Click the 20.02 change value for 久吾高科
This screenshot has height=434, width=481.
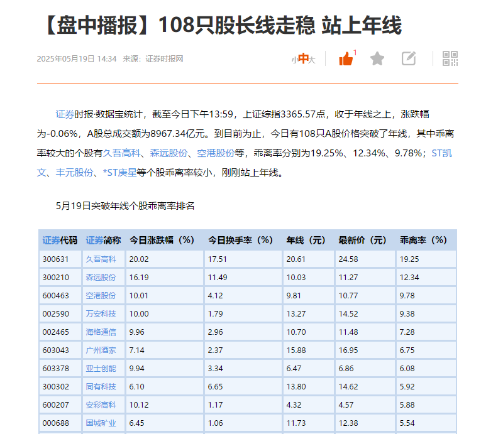[139, 259]
